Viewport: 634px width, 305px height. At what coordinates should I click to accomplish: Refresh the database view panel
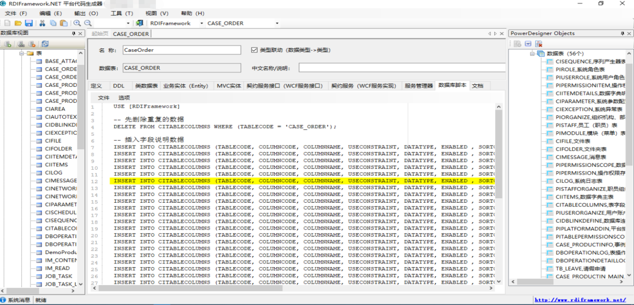pos(45,44)
